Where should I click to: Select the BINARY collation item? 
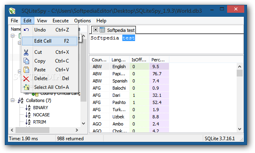[41, 108]
